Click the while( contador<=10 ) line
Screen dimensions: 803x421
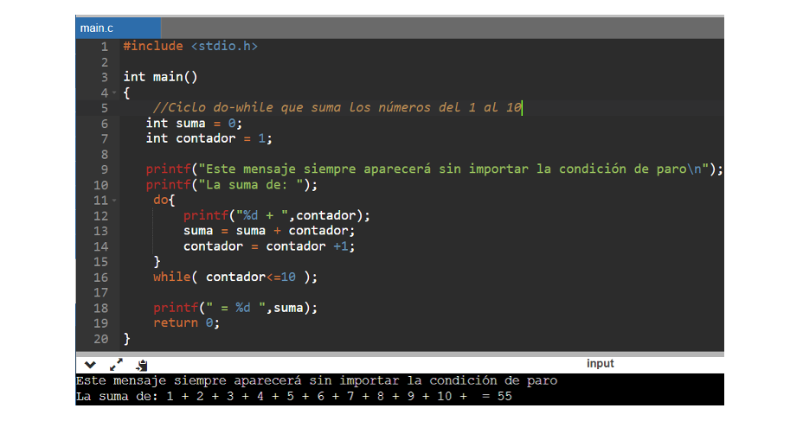(x=235, y=277)
